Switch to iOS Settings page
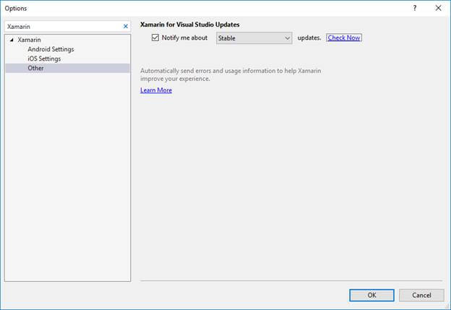 coord(44,59)
